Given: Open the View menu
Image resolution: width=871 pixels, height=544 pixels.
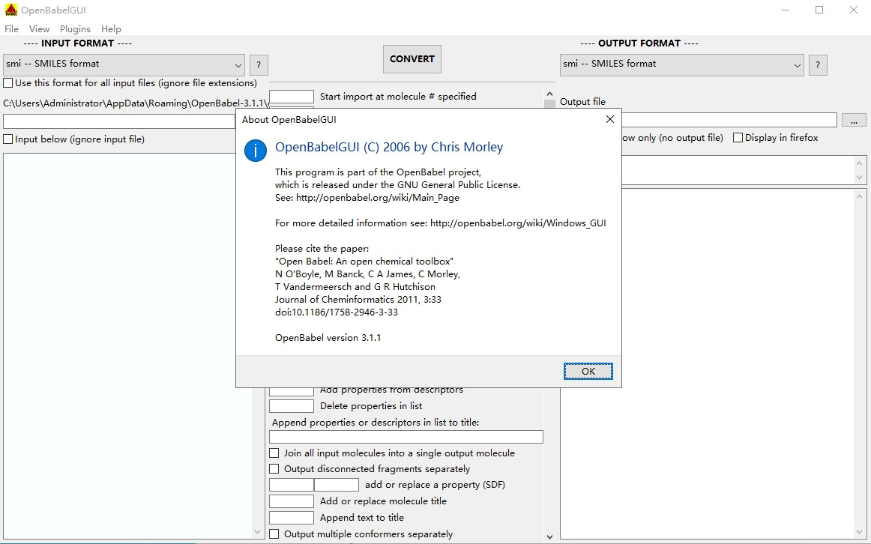Looking at the screenshot, I should coord(39,29).
